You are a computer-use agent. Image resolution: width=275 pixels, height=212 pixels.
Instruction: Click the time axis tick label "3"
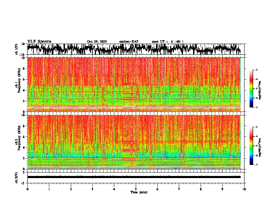(x=92, y=189)
